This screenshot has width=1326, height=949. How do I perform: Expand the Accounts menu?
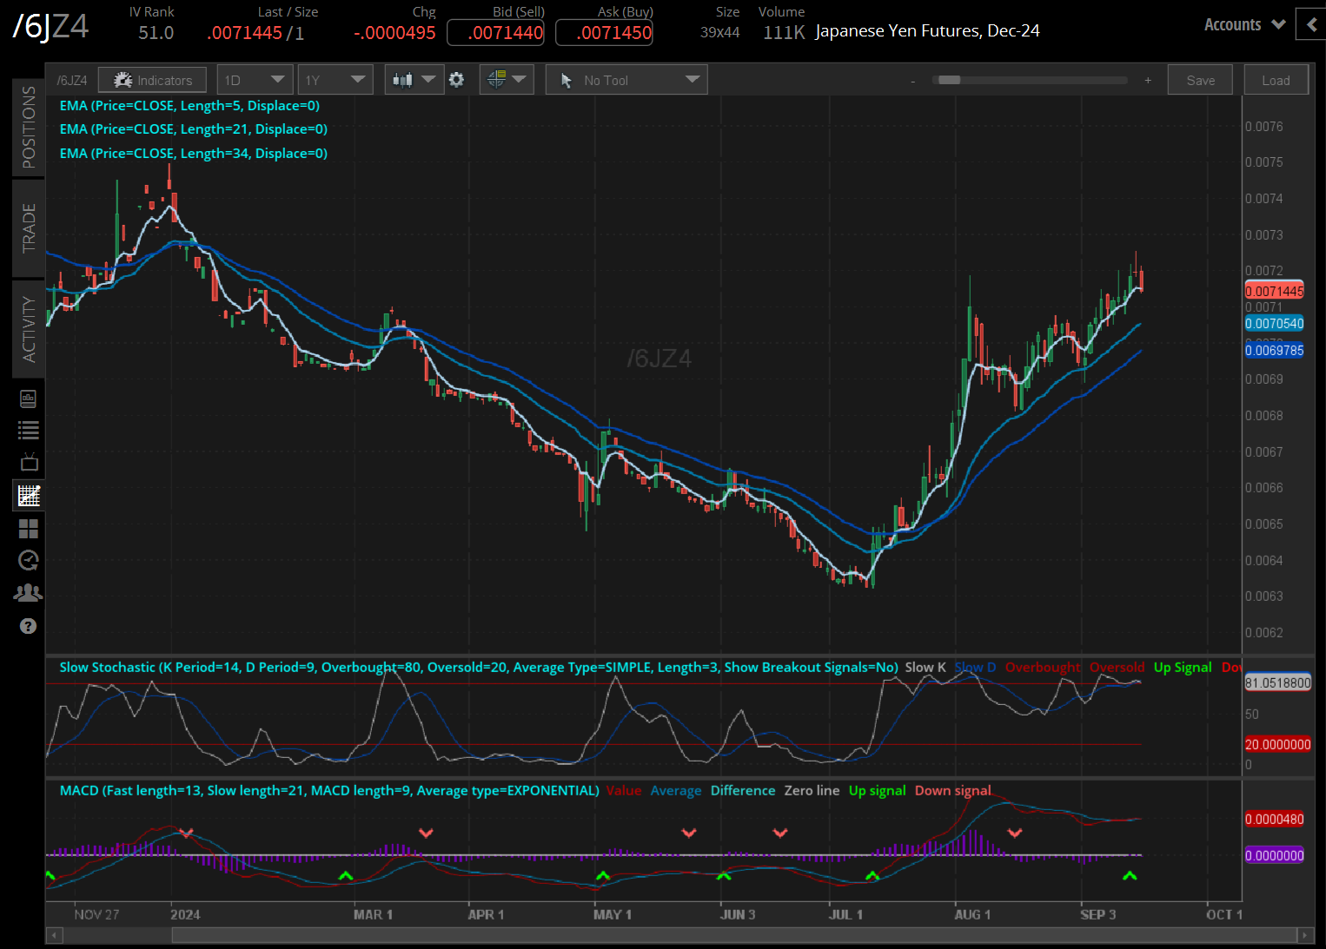click(x=1243, y=25)
